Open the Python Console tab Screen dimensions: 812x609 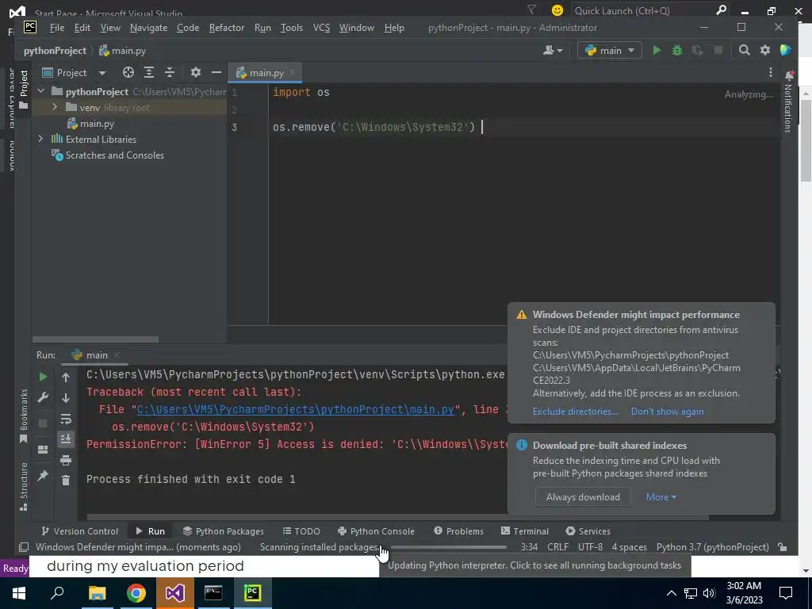click(x=376, y=530)
